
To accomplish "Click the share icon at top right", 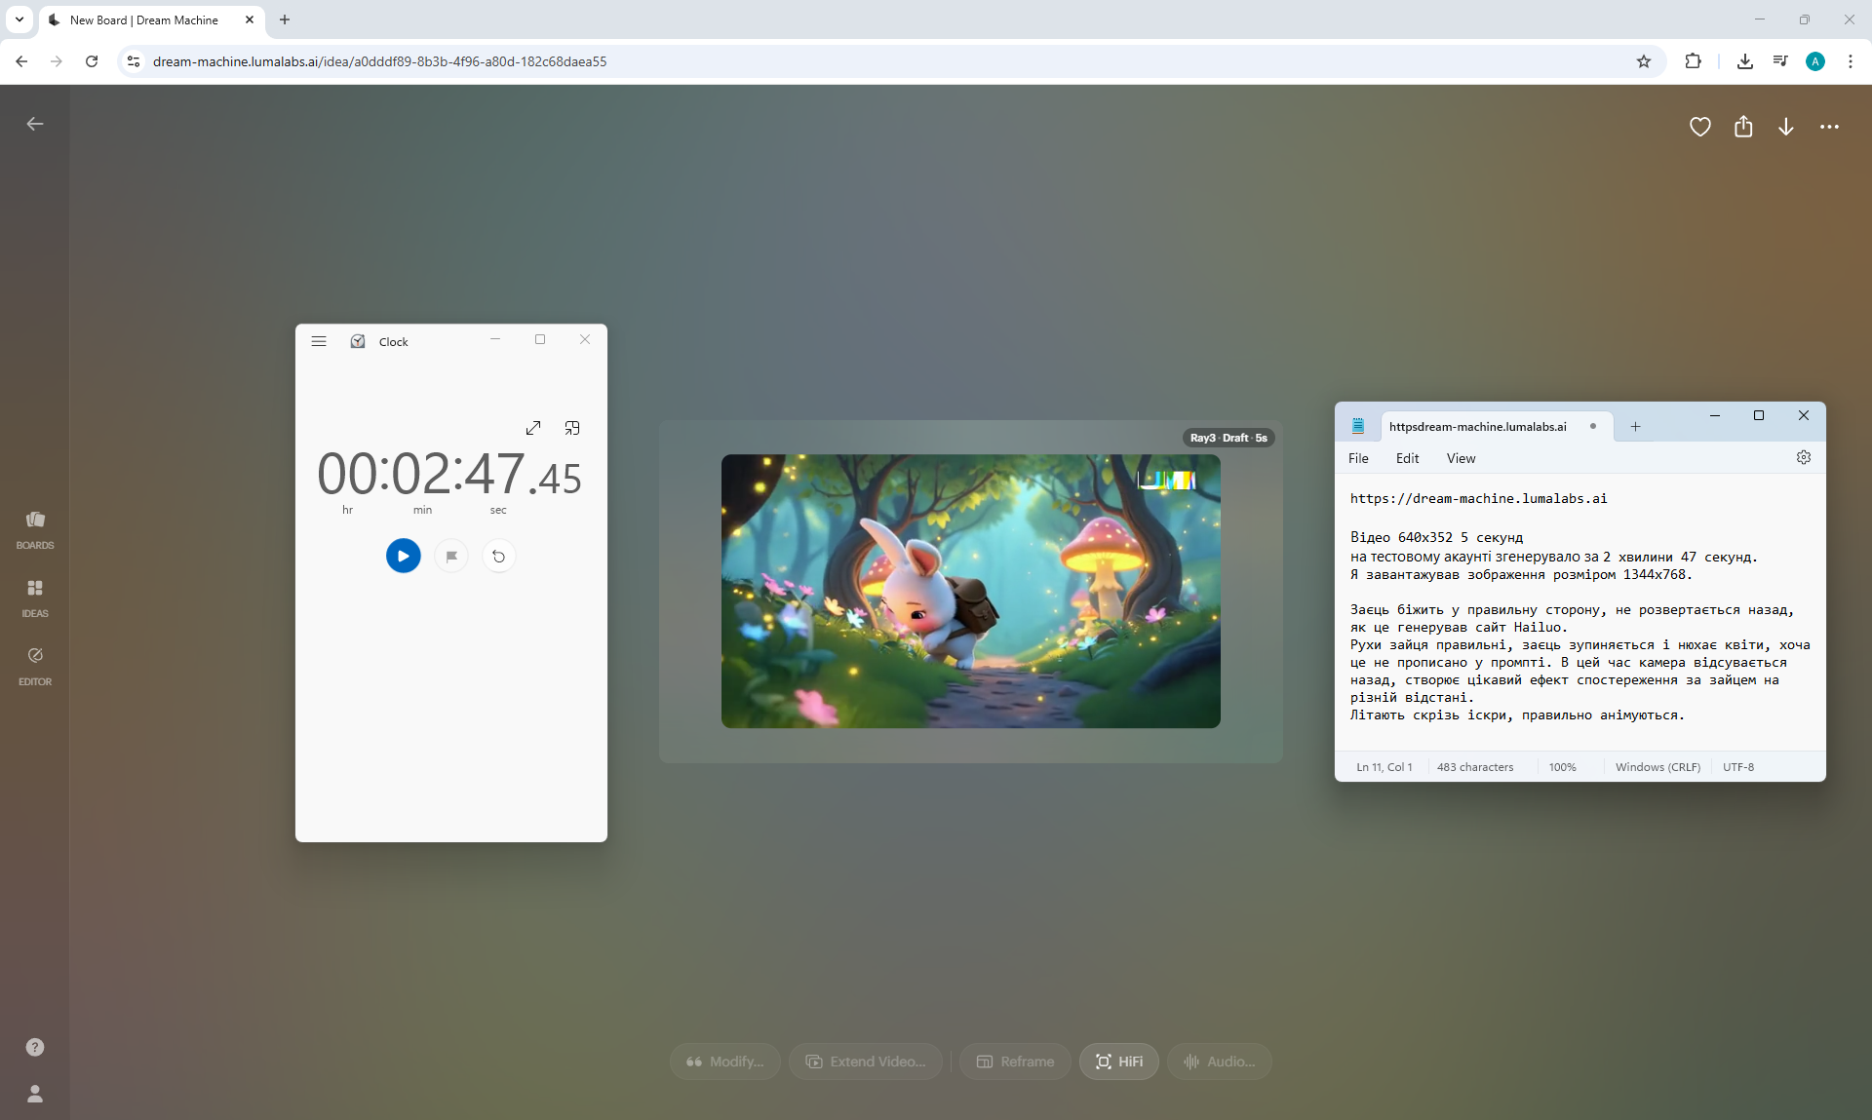I will pyautogui.click(x=1743, y=127).
